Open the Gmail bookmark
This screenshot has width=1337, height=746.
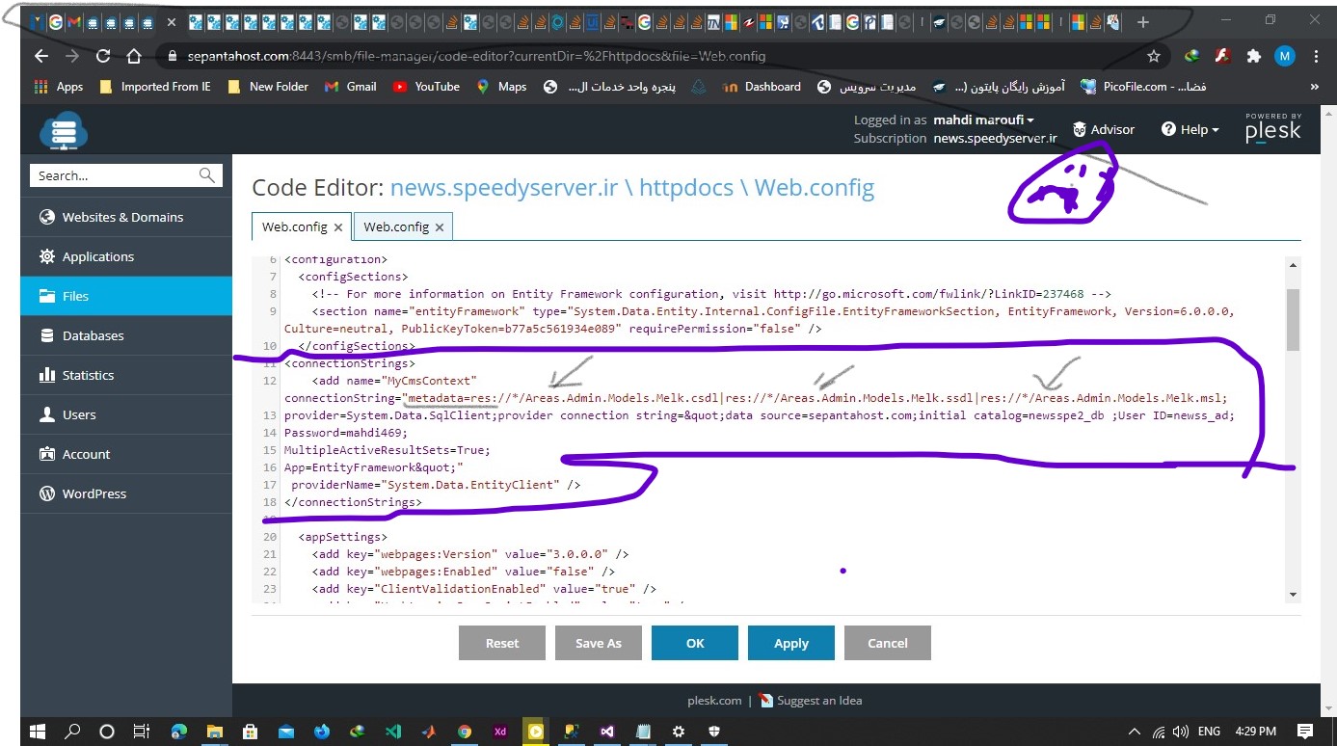click(x=351, y=87)
